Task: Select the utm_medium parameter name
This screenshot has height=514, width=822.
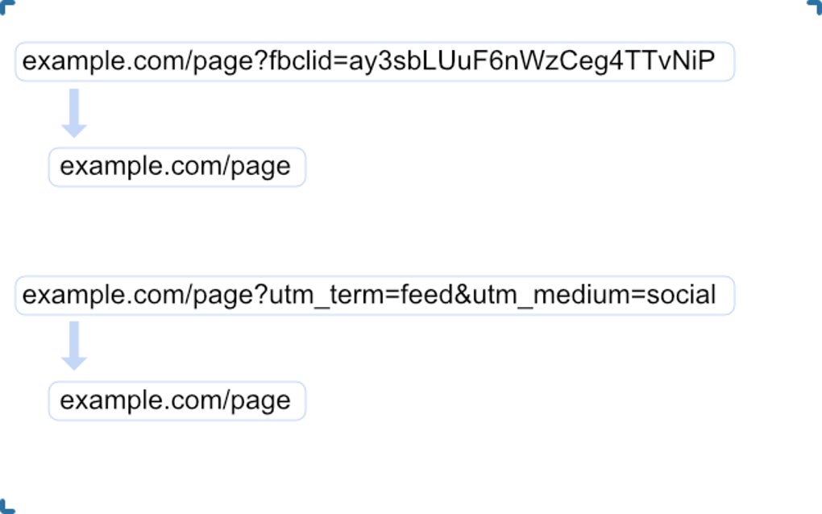Action: point(552,295)
